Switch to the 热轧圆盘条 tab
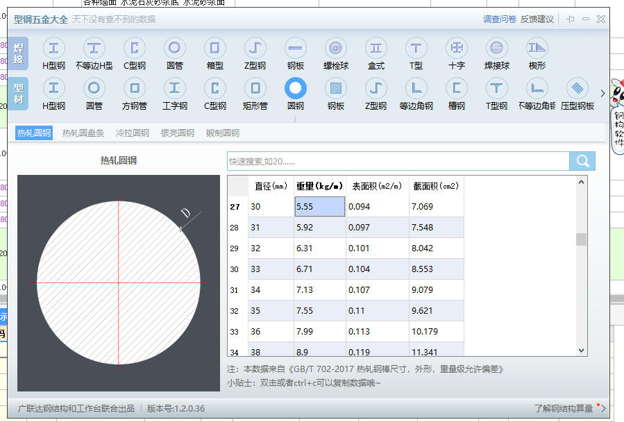The width and height of the screenshot is (624, 422). tap(83, 133)
